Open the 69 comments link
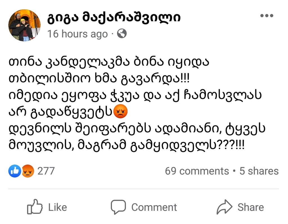This screenshot has height=224, width=288. click(197, 171)
